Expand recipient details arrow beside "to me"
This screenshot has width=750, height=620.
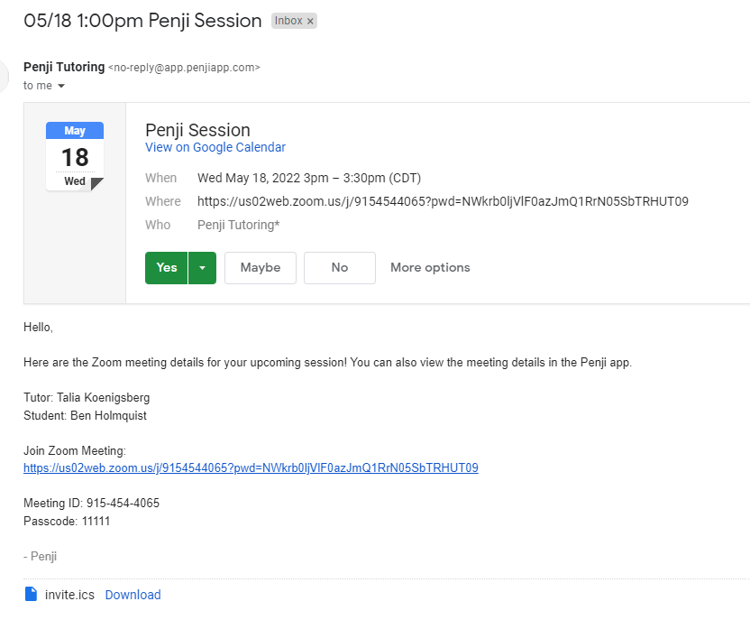point(61,86)
